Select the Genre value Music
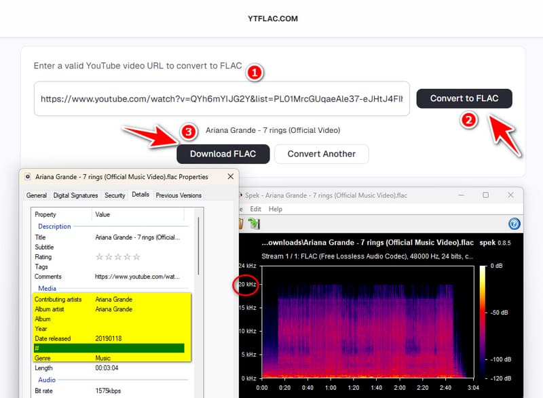 click(x=103, y=358)
